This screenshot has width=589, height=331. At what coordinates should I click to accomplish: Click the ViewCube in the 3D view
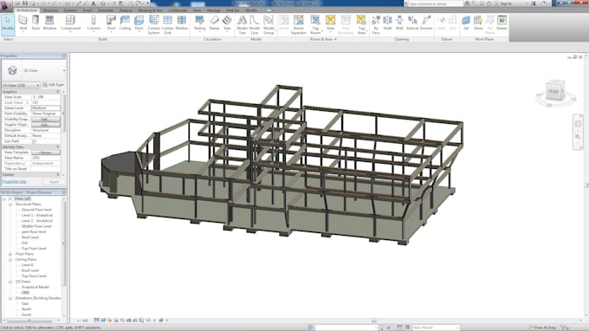(555, 90)
